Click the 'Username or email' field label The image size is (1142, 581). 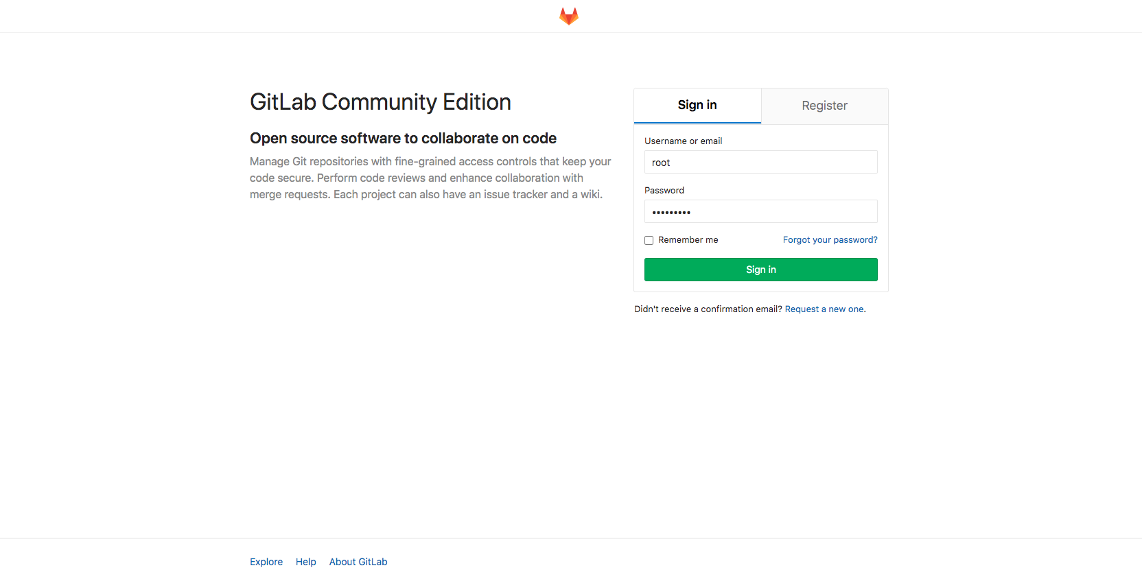(683, 141)
